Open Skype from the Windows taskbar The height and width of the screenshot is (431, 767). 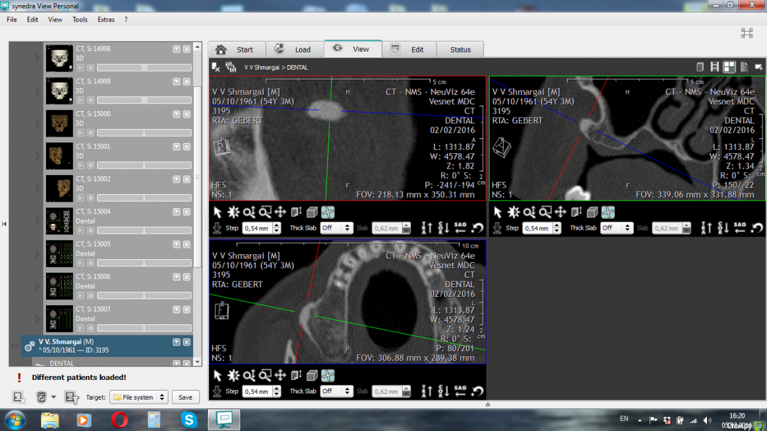[x=189, y=420]
